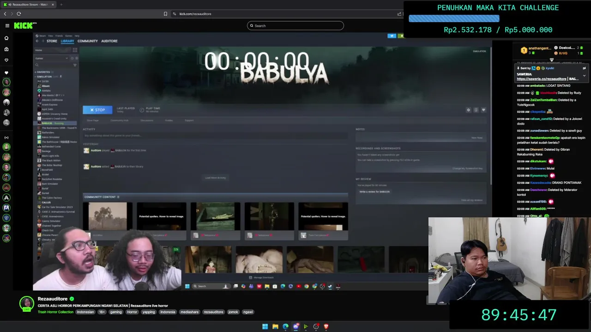Open the Kick hamburger menu
Viewport: 591px width, 332px height.
(7, 26)
